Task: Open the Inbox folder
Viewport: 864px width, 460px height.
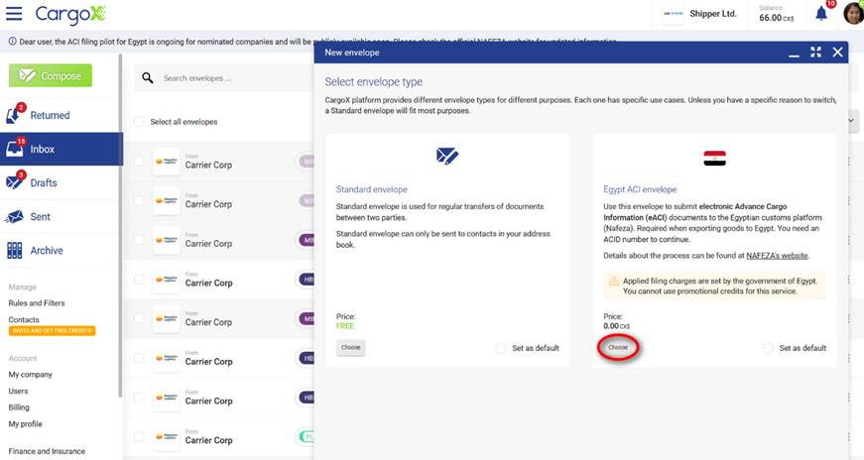Action: coord(62,149)
